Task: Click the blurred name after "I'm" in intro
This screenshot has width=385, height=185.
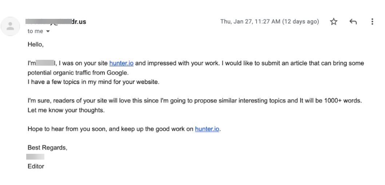Action: (45, 63)
